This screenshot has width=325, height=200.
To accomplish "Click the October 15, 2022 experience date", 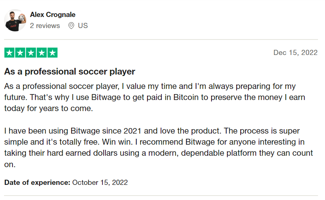I will (x=100, y=182).
